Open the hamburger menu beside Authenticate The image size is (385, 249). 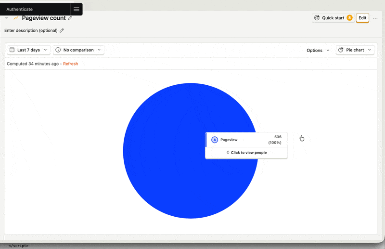pos(77,9)
